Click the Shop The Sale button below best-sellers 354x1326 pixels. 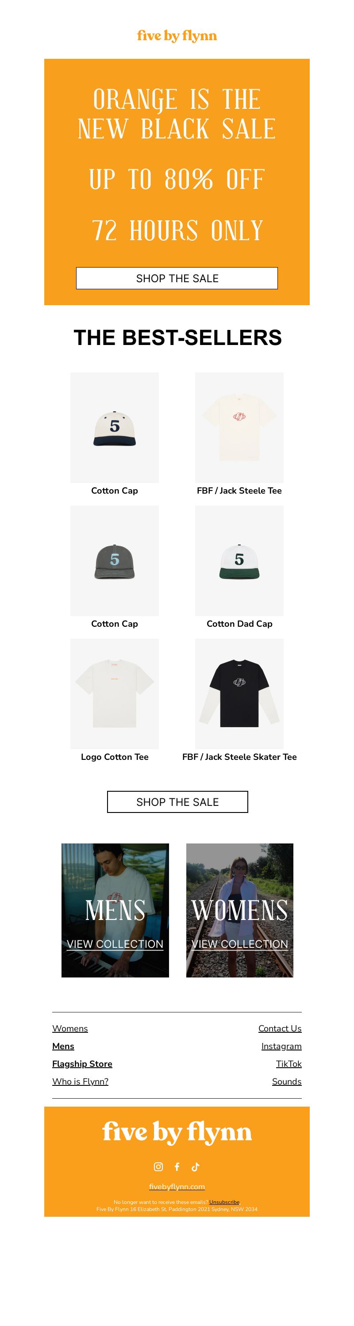pyautogui.click(x=177, y=801)
